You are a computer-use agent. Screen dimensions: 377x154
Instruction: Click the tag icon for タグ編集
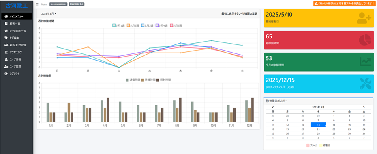point(6,38)
